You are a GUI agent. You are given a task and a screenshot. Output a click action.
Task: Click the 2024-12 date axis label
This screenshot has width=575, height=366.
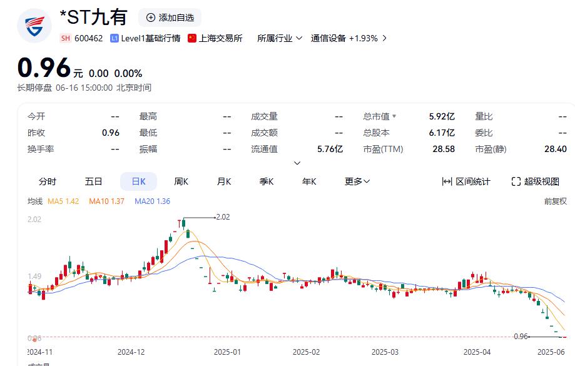[x=131, y=352]
